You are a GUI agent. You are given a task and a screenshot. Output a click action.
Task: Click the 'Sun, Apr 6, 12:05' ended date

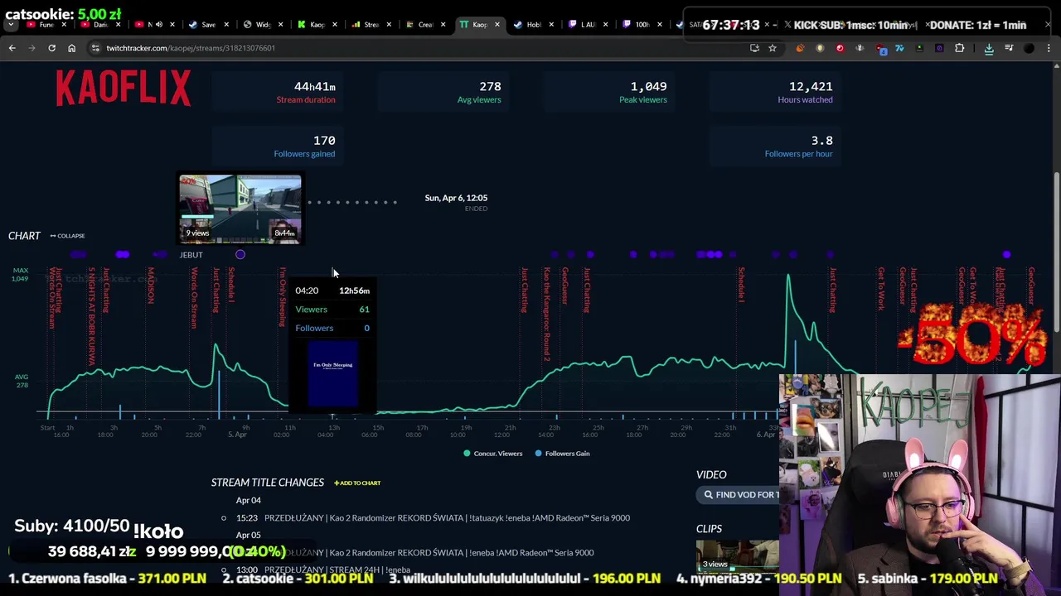point(456,198)
